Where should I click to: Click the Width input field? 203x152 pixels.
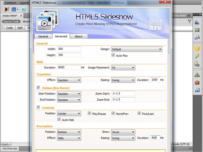[x=69, y=49]
